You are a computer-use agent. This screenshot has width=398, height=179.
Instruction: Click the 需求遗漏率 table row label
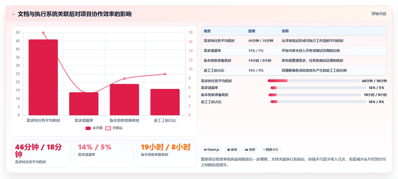213,51
